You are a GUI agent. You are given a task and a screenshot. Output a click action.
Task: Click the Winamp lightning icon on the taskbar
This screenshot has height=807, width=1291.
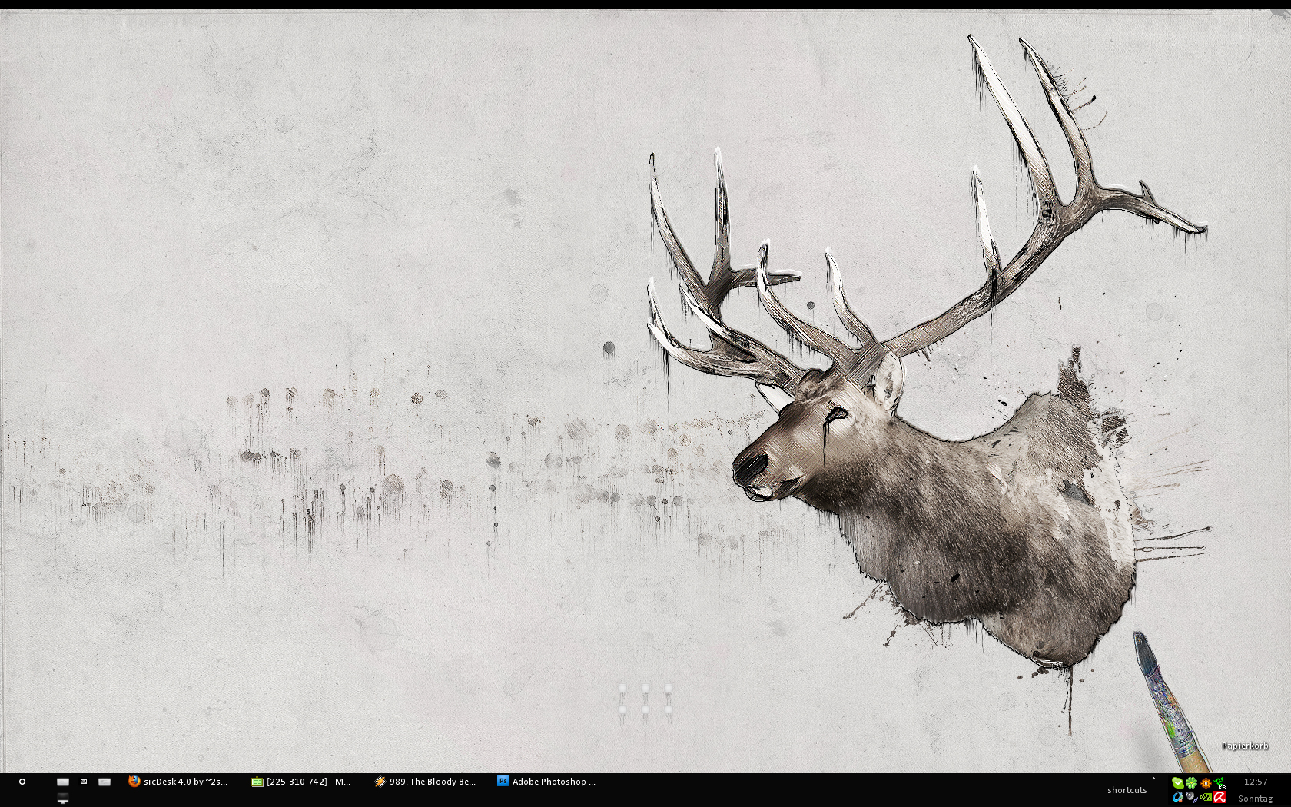(380, 782)
